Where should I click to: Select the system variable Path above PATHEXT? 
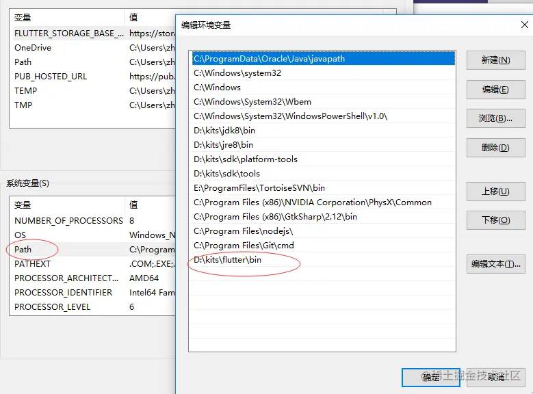(x=93, y=249)
